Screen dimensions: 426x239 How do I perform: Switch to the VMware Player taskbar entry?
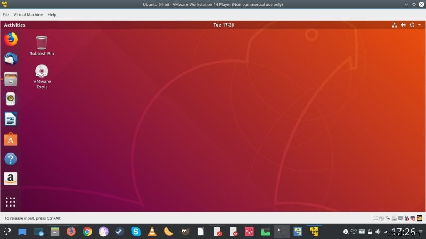click(x=314, y=232)
